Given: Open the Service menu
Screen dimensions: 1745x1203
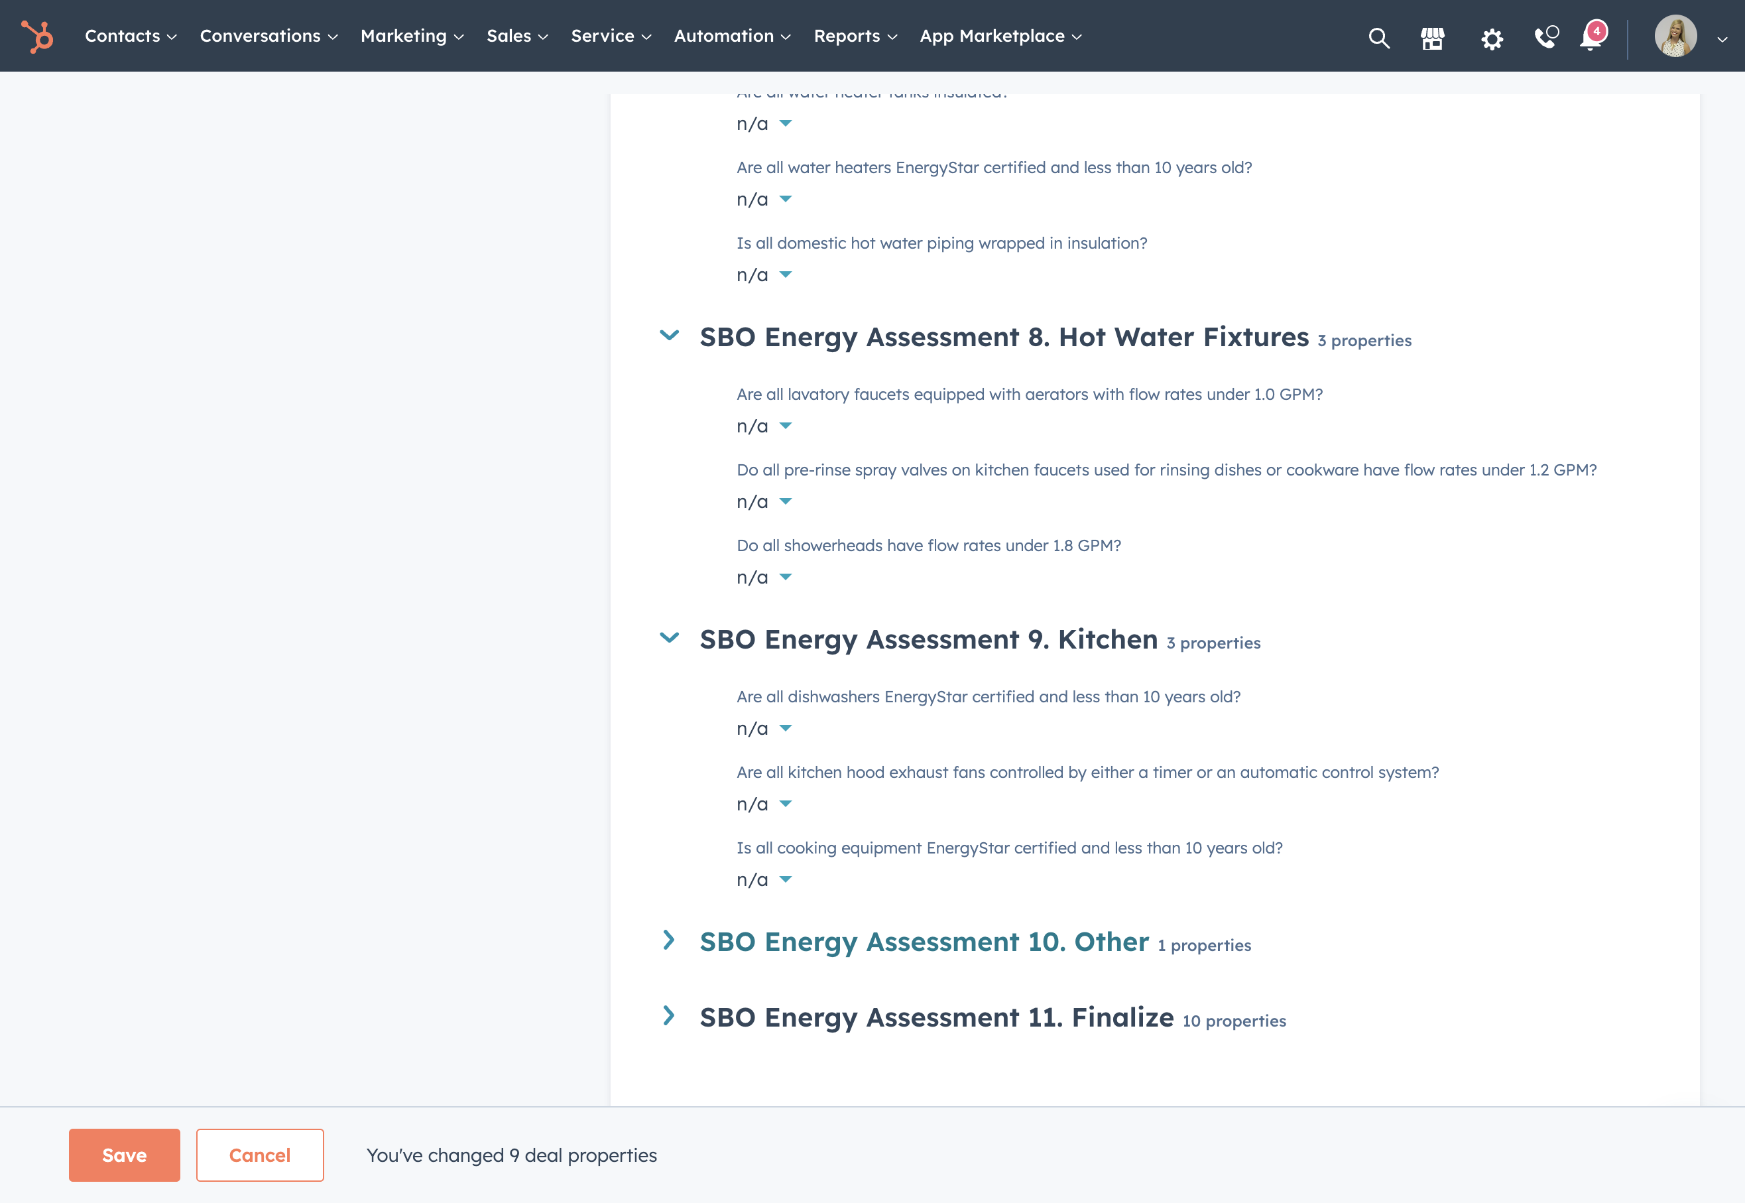Looking at the screenshot, I should click(611, 36).
